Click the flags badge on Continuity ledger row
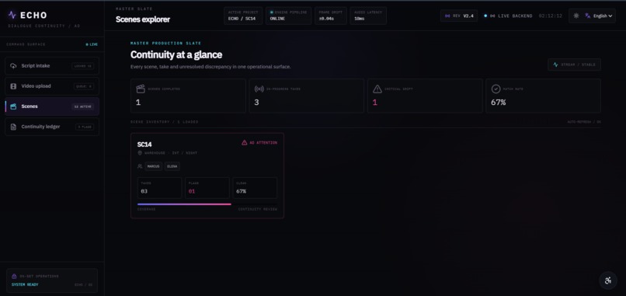 (85, 127)
